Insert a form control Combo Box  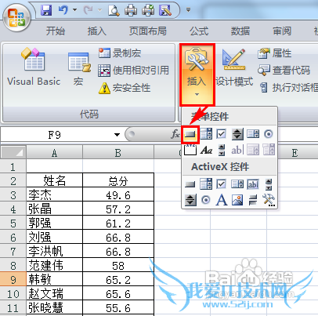pyautogui.click(x=206, y=134)
